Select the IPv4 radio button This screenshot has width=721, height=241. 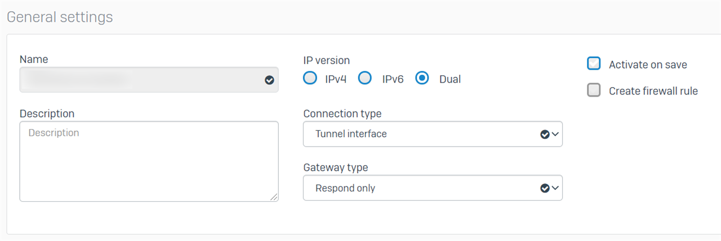(x=310, y=78)
